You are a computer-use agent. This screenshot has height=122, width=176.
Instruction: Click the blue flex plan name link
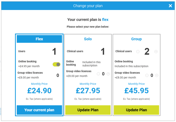click(105, 20)
